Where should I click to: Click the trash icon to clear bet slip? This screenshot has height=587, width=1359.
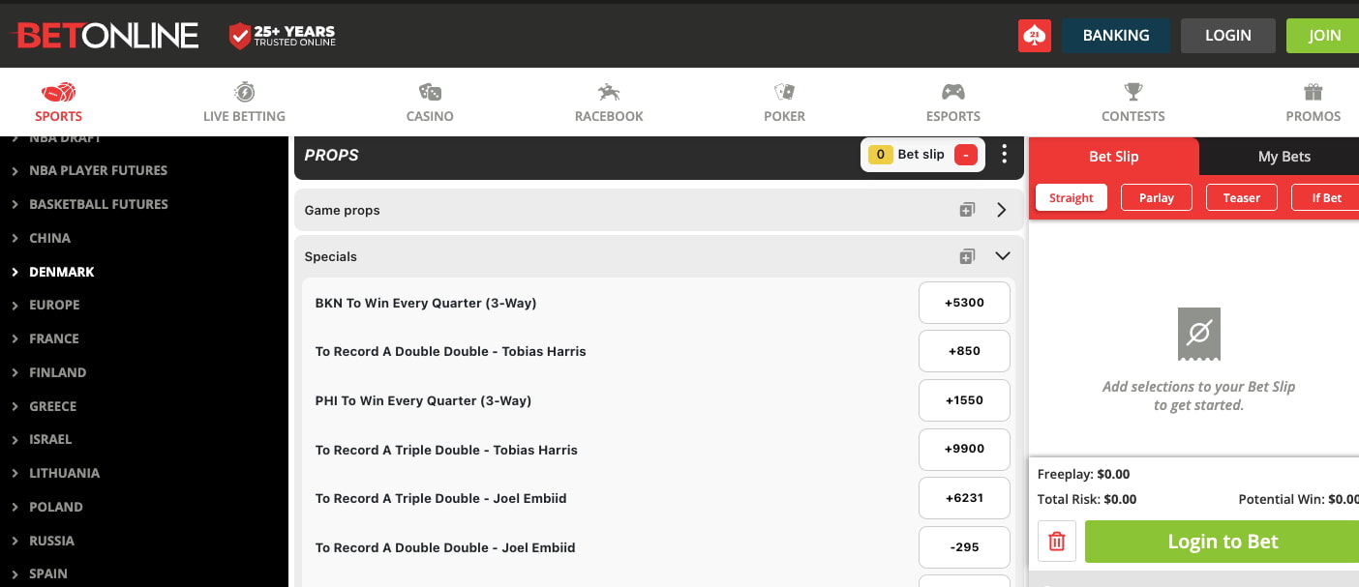point(1057,542)
